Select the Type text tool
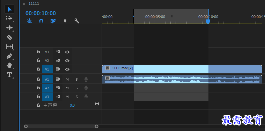This screenshot has height=131, width=265. (9, 75)
